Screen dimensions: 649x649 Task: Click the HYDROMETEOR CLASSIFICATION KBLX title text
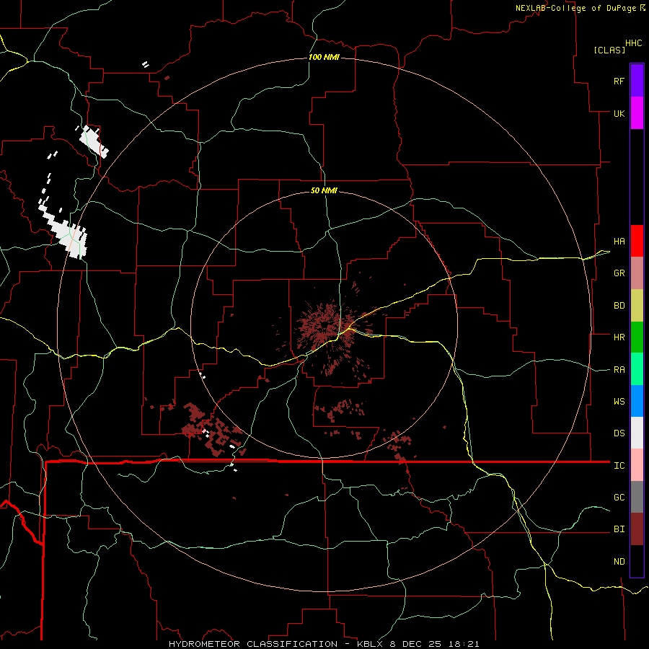[x=324, y=644]
